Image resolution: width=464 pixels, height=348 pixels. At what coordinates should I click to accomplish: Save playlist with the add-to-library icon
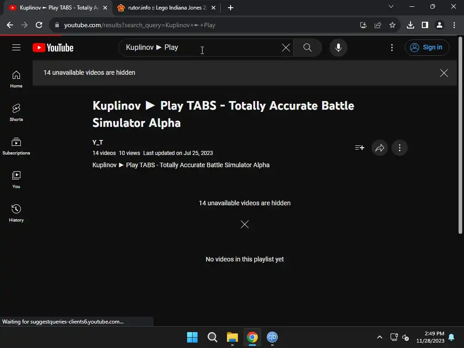[x=359, y=148]
